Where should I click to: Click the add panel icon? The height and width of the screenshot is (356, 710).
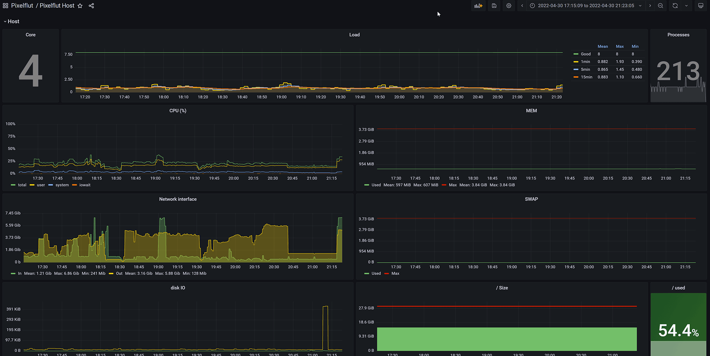479,6
